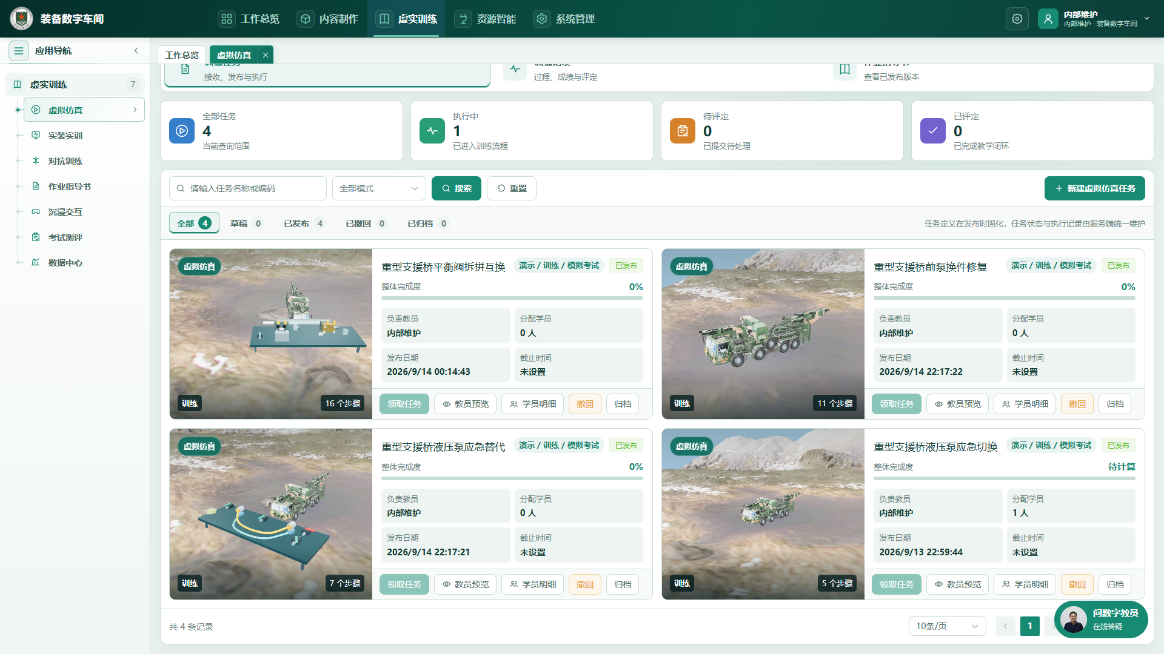Click the task name search input field

248,188
